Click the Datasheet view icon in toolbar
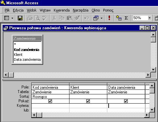Viewport: 158px width, 122px height. point(7,18)
